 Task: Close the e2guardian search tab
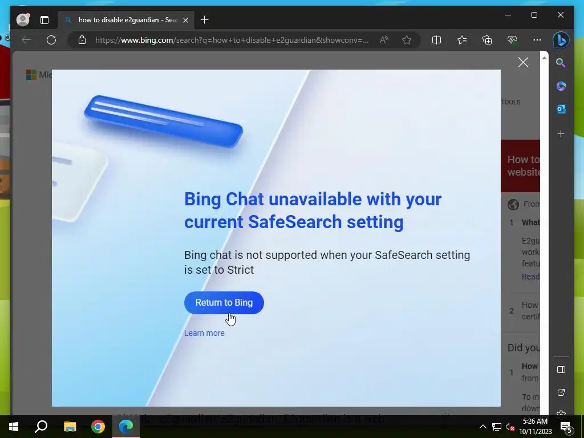[x=185, y=20]
